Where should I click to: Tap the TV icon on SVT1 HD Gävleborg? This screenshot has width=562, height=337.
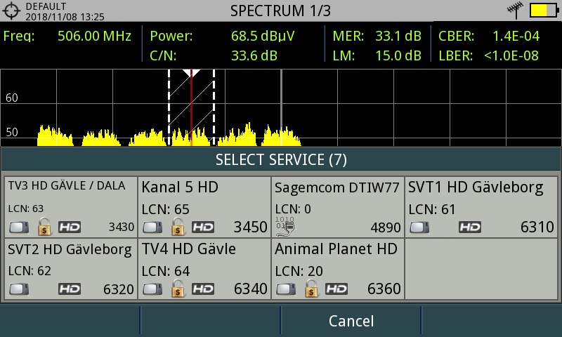(x=419, y=227)
